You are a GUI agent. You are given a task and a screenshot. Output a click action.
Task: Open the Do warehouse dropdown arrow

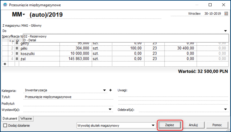pos(226,31)
